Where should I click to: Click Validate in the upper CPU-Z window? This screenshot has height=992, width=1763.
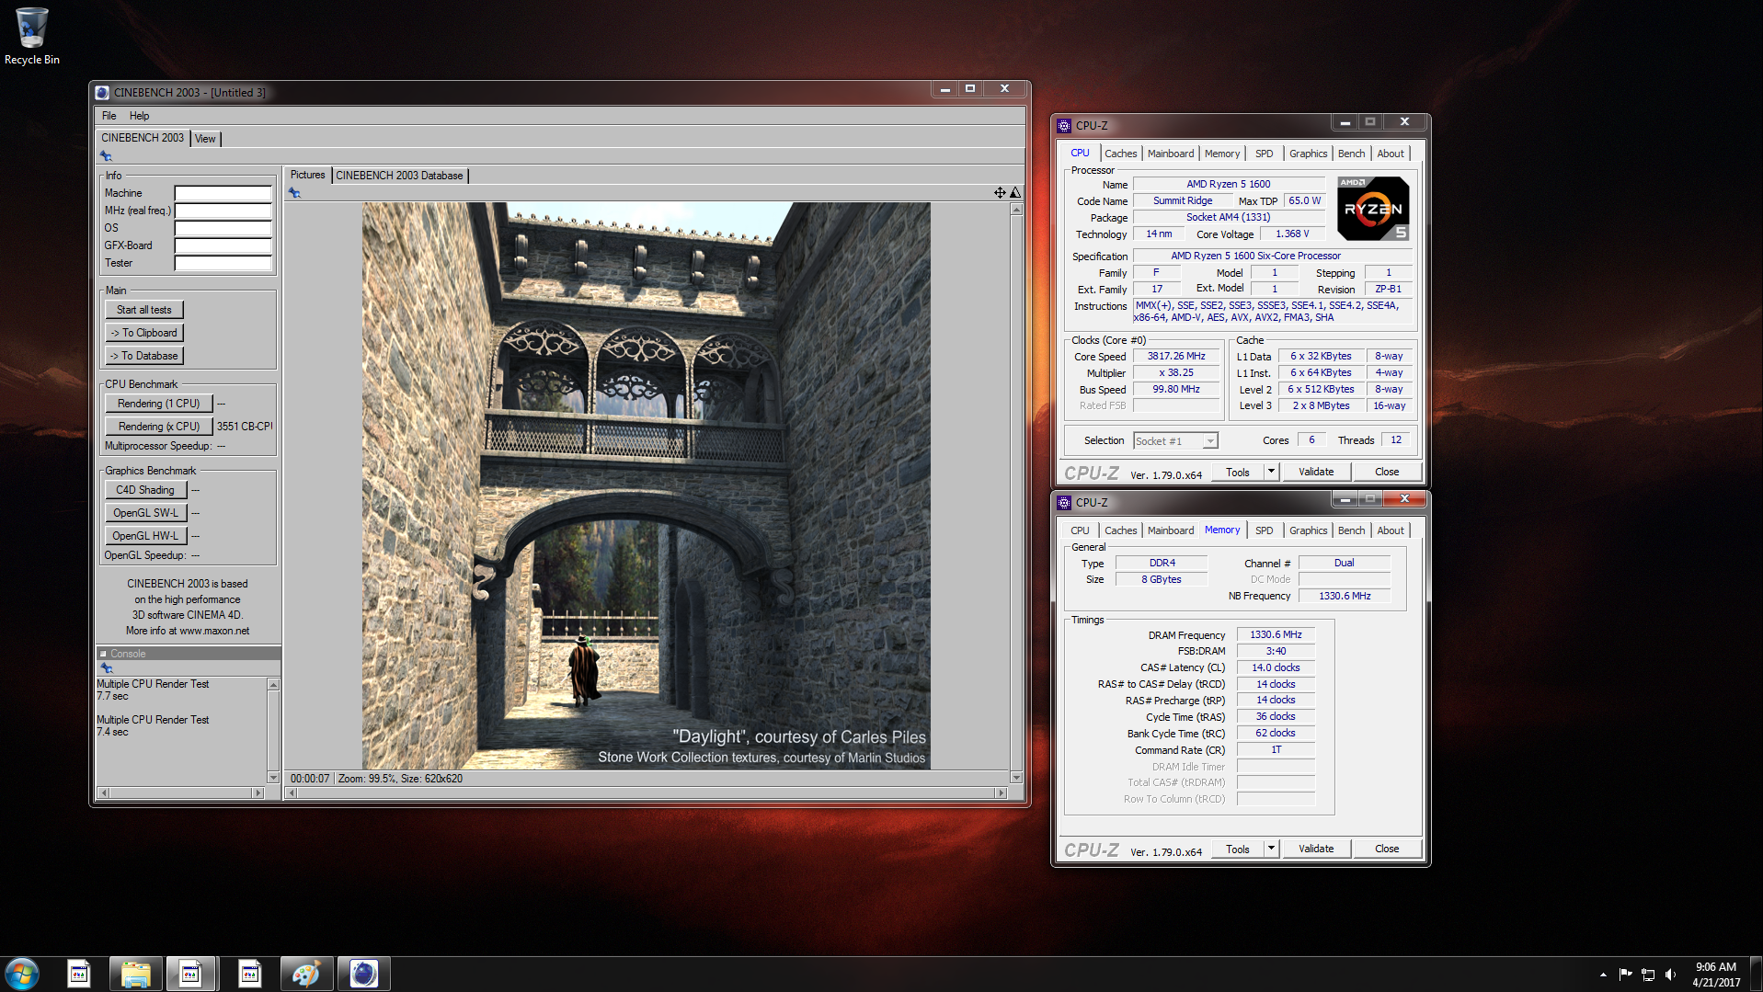(1315, 473)
